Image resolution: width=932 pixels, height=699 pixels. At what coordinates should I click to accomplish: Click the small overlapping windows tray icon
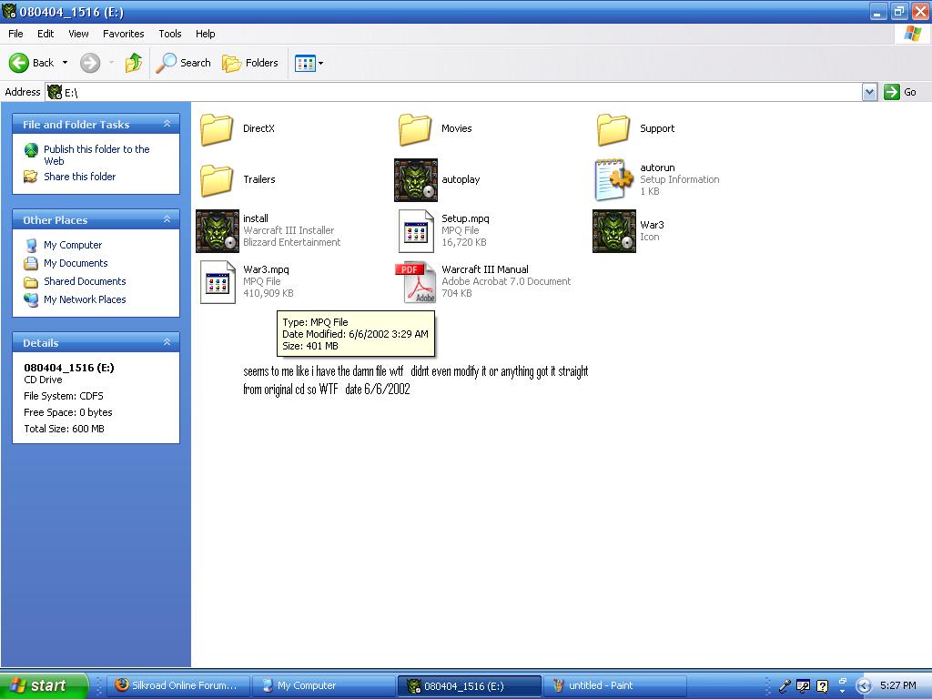click(842, 682)
